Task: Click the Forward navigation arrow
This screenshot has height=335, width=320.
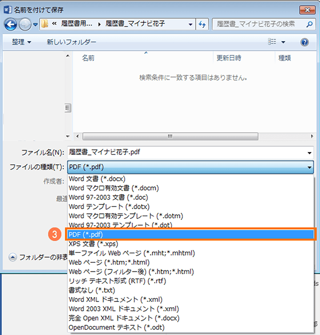Action: (x=25, y=24)
